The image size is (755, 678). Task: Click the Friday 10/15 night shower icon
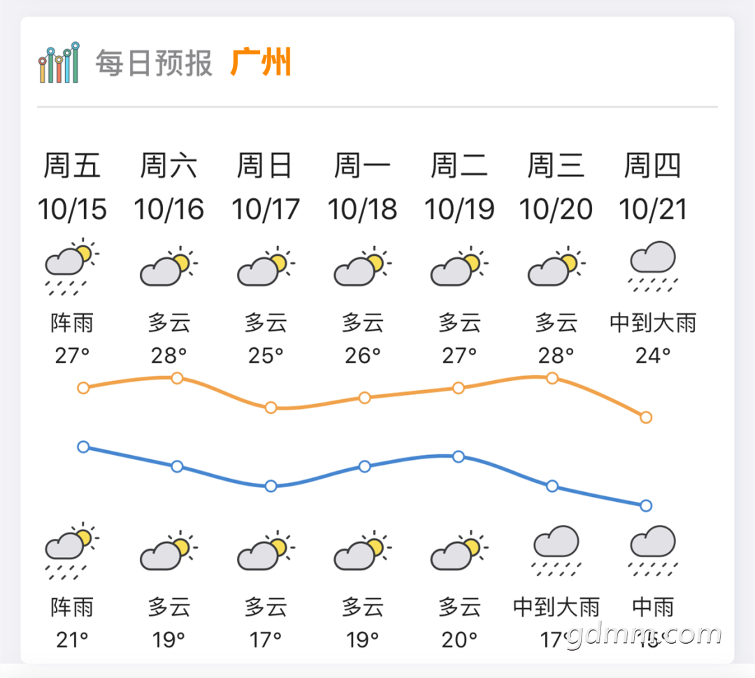[x=72, y=551]
